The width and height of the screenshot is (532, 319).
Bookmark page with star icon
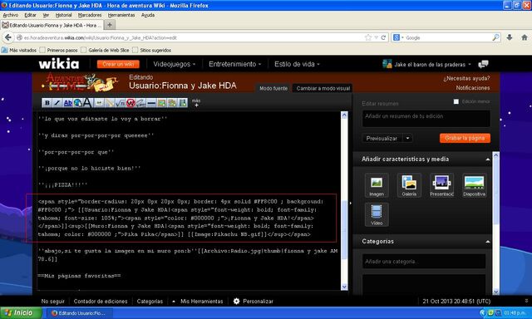pos(368,37)
